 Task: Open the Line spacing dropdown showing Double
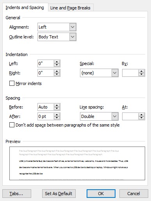click(115, 116)
